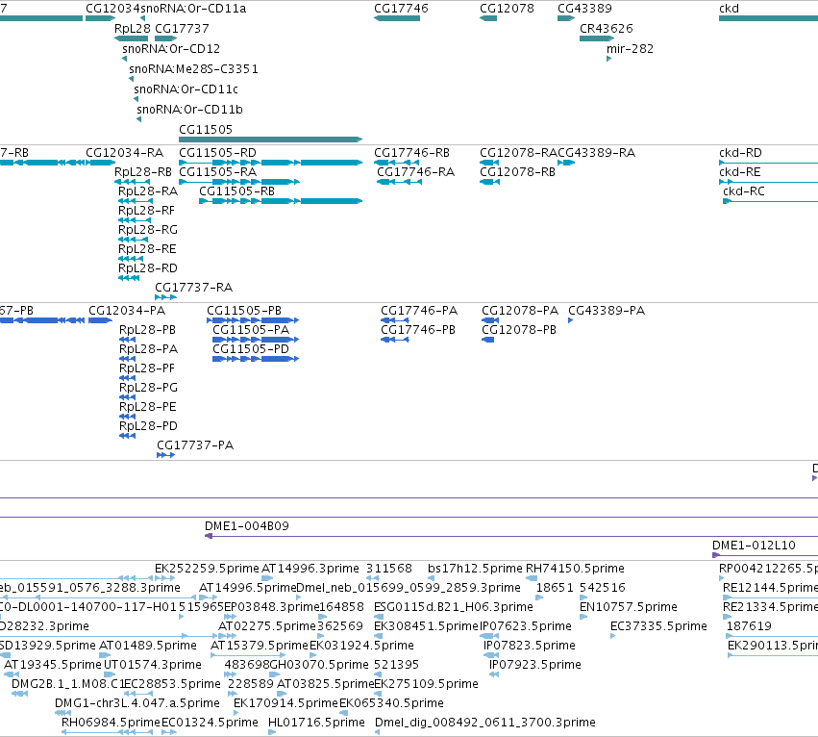The width and height of the screenshot is (818, 737).
Task: Click the ckd gene label
Action: click(x=729, y=9)
